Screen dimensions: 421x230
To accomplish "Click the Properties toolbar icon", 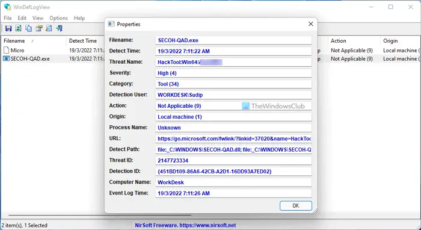I will (x=38, y=28).
